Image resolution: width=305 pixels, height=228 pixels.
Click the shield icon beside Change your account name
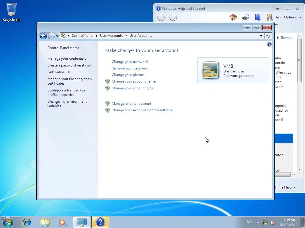click(107, 81)
